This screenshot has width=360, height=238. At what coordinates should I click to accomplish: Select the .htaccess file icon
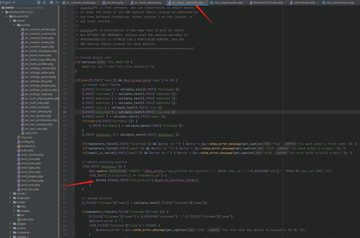pyautogui.click(x=19, y=137)
